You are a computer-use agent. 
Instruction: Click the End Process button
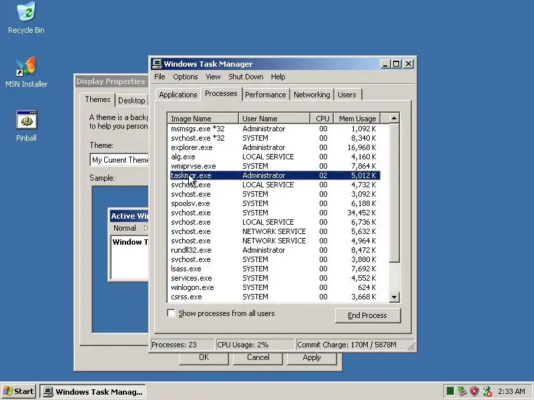tap(368, 315)
